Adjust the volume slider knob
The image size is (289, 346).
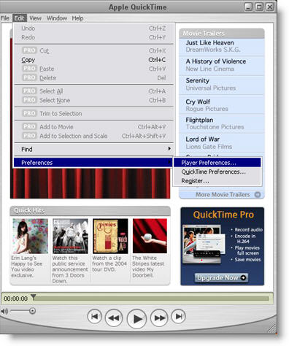(x=32, y=311)
